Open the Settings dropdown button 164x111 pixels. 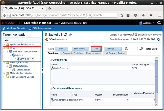113,49
